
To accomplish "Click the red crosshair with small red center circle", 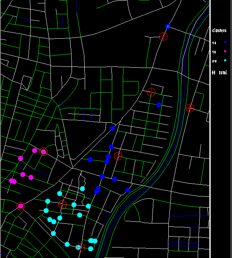I will tap(190, 108).
